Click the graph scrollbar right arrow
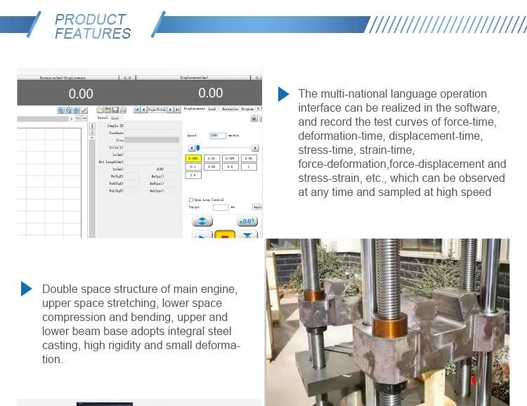This screenshot has width=527, height=406. click(x=71, y=119)
